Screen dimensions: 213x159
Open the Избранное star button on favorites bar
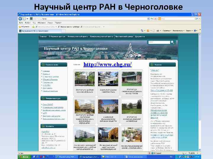click(x=24, y=27)
